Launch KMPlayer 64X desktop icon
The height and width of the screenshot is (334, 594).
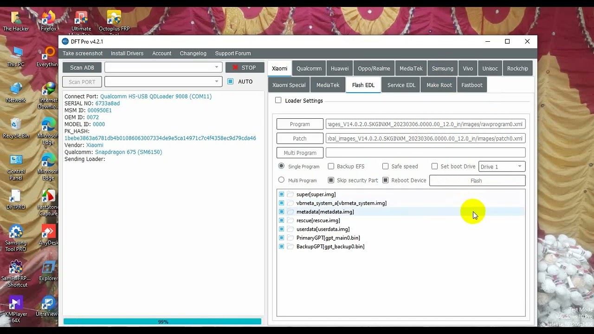click(x=16, y=310)
